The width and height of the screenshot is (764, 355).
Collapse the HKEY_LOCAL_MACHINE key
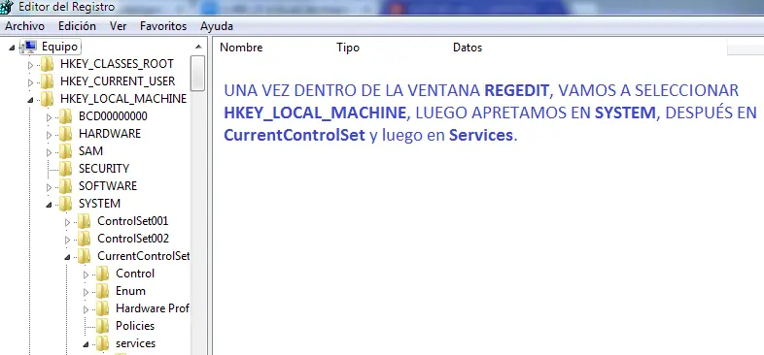tap(30, 100)
